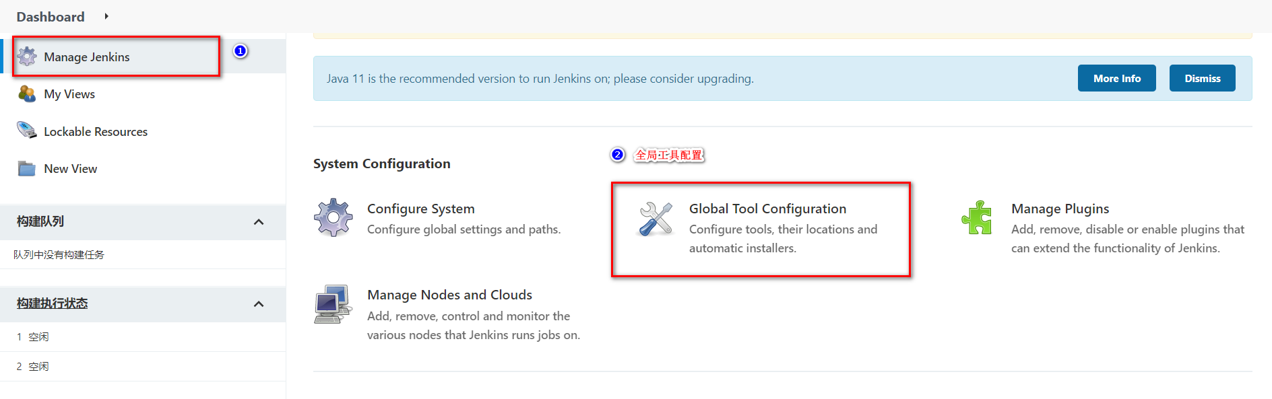The height and width of the screenshot is (399, 1272).
Task: Dismiss the Java 11 upgrade notice
Action: 1203,78
